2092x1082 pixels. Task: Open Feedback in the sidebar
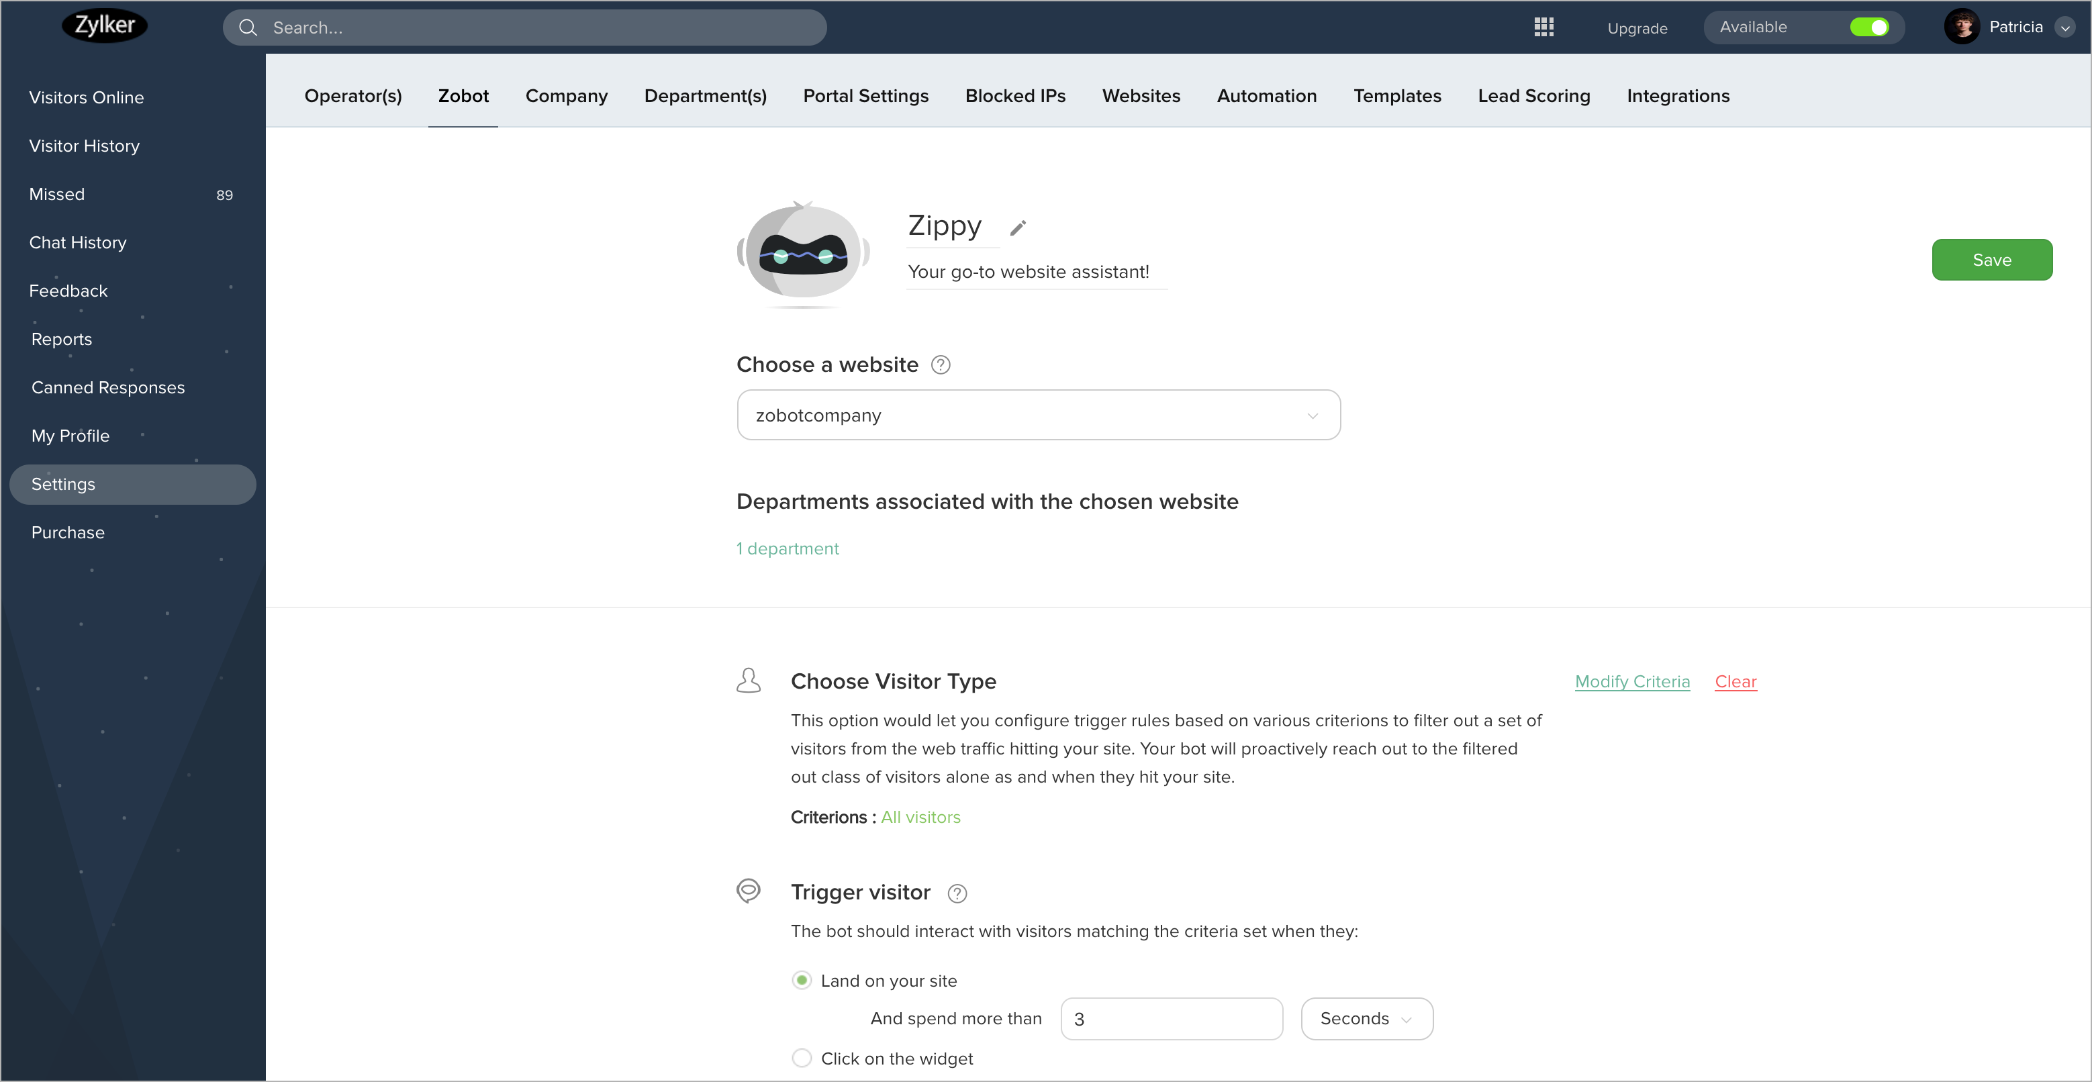click(67, 291)
